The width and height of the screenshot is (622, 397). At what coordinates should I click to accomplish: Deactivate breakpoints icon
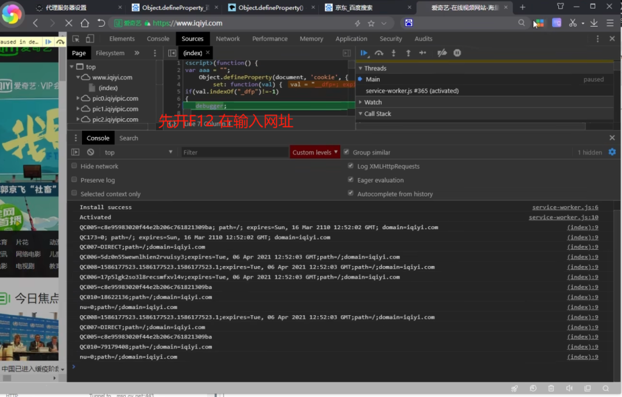(x=442, y=53)
